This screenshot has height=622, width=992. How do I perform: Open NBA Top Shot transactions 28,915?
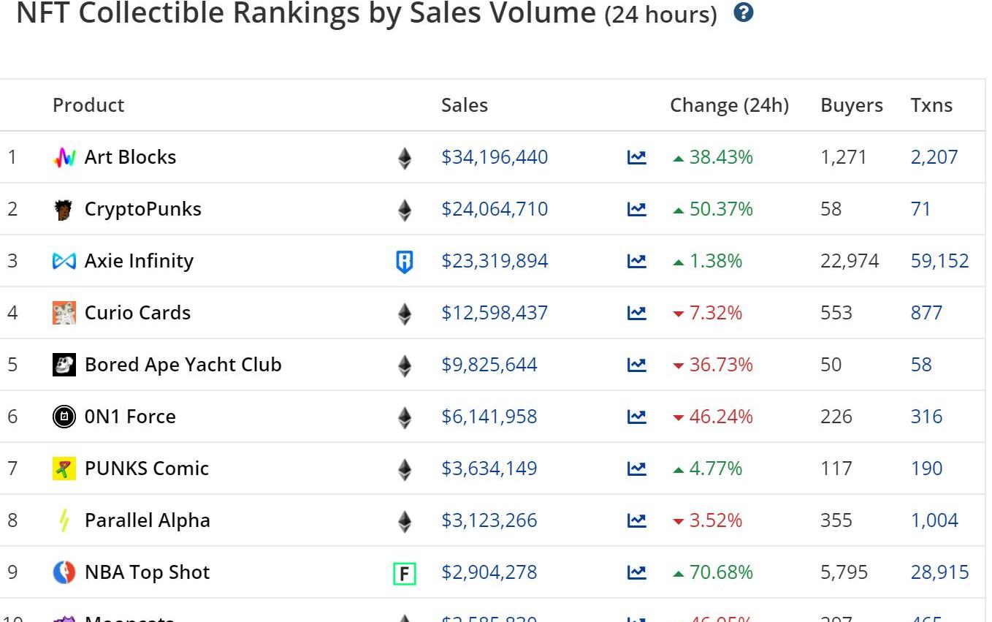tap(939, 572)
